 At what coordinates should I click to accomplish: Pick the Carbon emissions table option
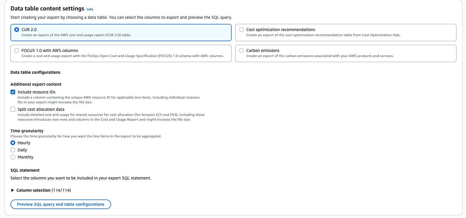coord(242,51)
